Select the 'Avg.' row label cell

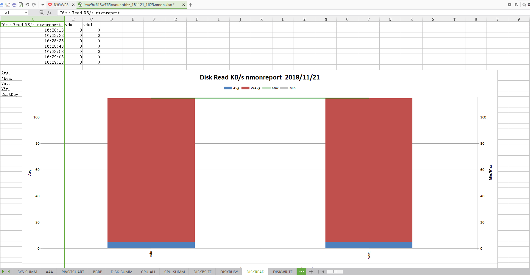11,73
